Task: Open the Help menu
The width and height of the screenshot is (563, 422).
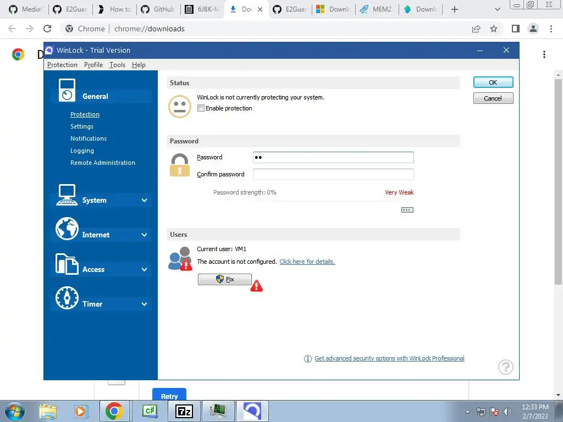Action: (139, 65)
